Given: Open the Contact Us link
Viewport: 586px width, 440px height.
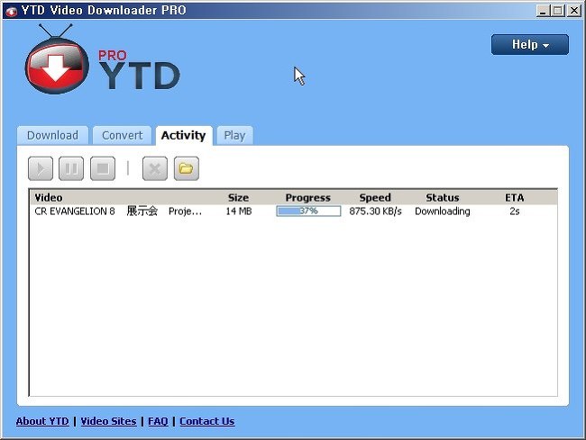Looking at the screenshot, I should pyautogui.click(x=207, y=421).
